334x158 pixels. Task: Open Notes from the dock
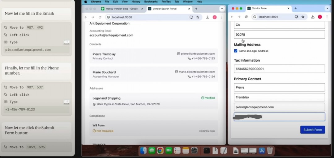click(x=186, y=151)
